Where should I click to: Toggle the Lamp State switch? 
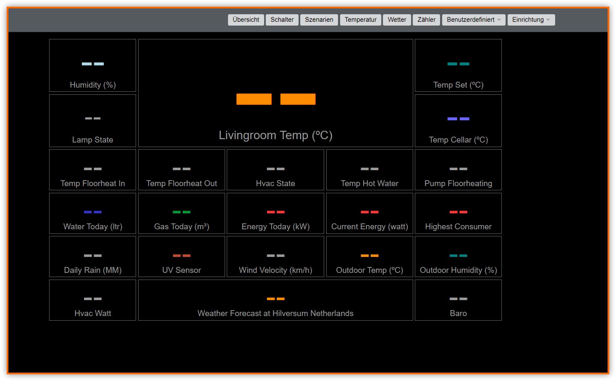tap(92, 120)
